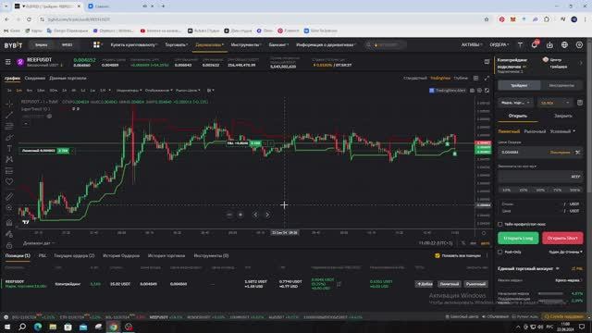Open the market price source dropdown
This screenshot has height=333, width=592.
(x=188, y=91)
